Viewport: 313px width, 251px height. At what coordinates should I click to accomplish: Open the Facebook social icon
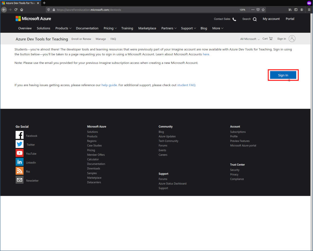point(19,135)
